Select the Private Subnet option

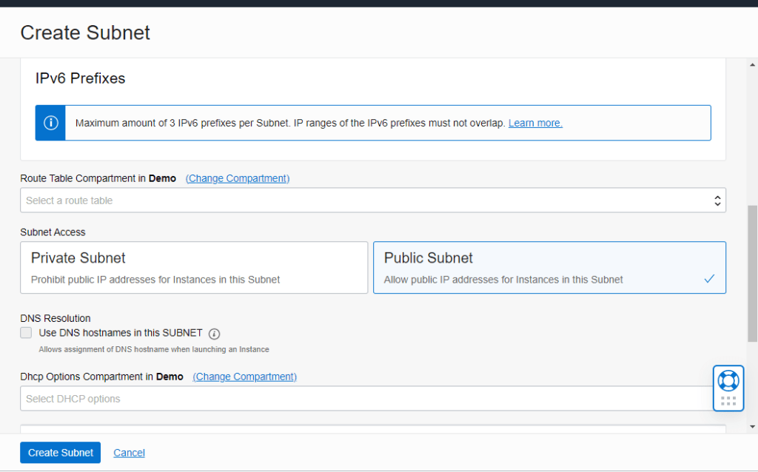tap(194, 268)
